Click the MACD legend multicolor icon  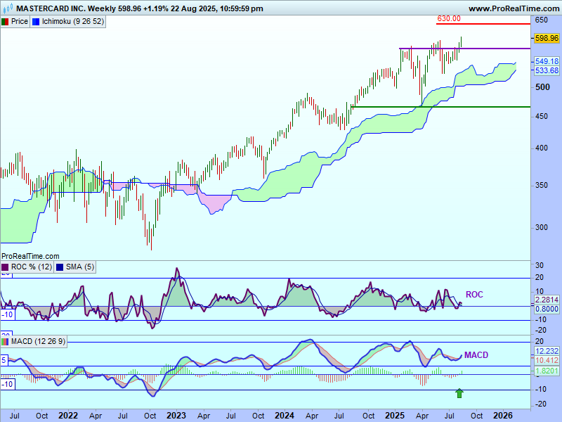click(x=5, y=341)
